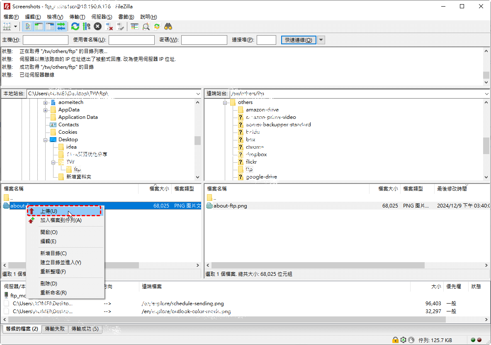491x345 pixels.
Task: Sort remote list by 最後修改時間 column
Action: [462, 188]
